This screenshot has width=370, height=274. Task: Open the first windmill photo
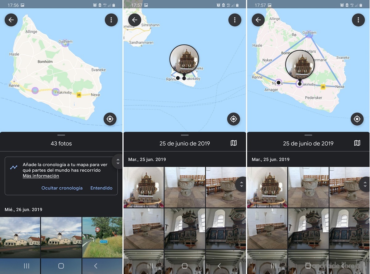pos(20,237)
